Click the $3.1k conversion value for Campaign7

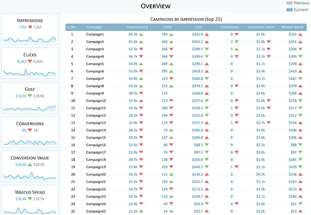[261, 79]
